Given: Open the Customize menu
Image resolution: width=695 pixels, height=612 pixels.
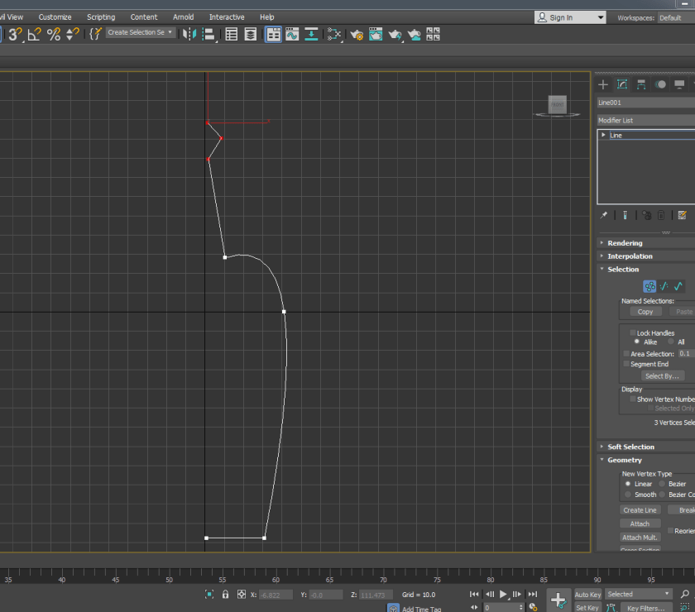Looking at the screenshot, I should [55, 17].
